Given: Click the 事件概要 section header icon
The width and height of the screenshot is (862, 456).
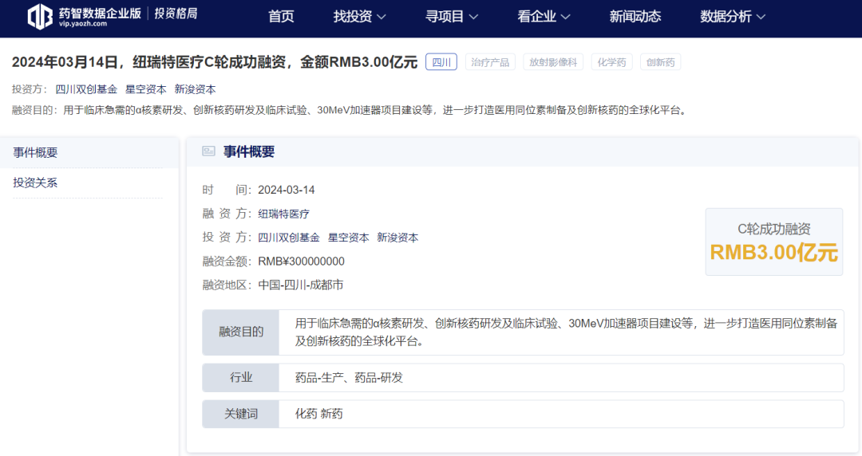Looking at the screenshot, I should tap(208, 151).
